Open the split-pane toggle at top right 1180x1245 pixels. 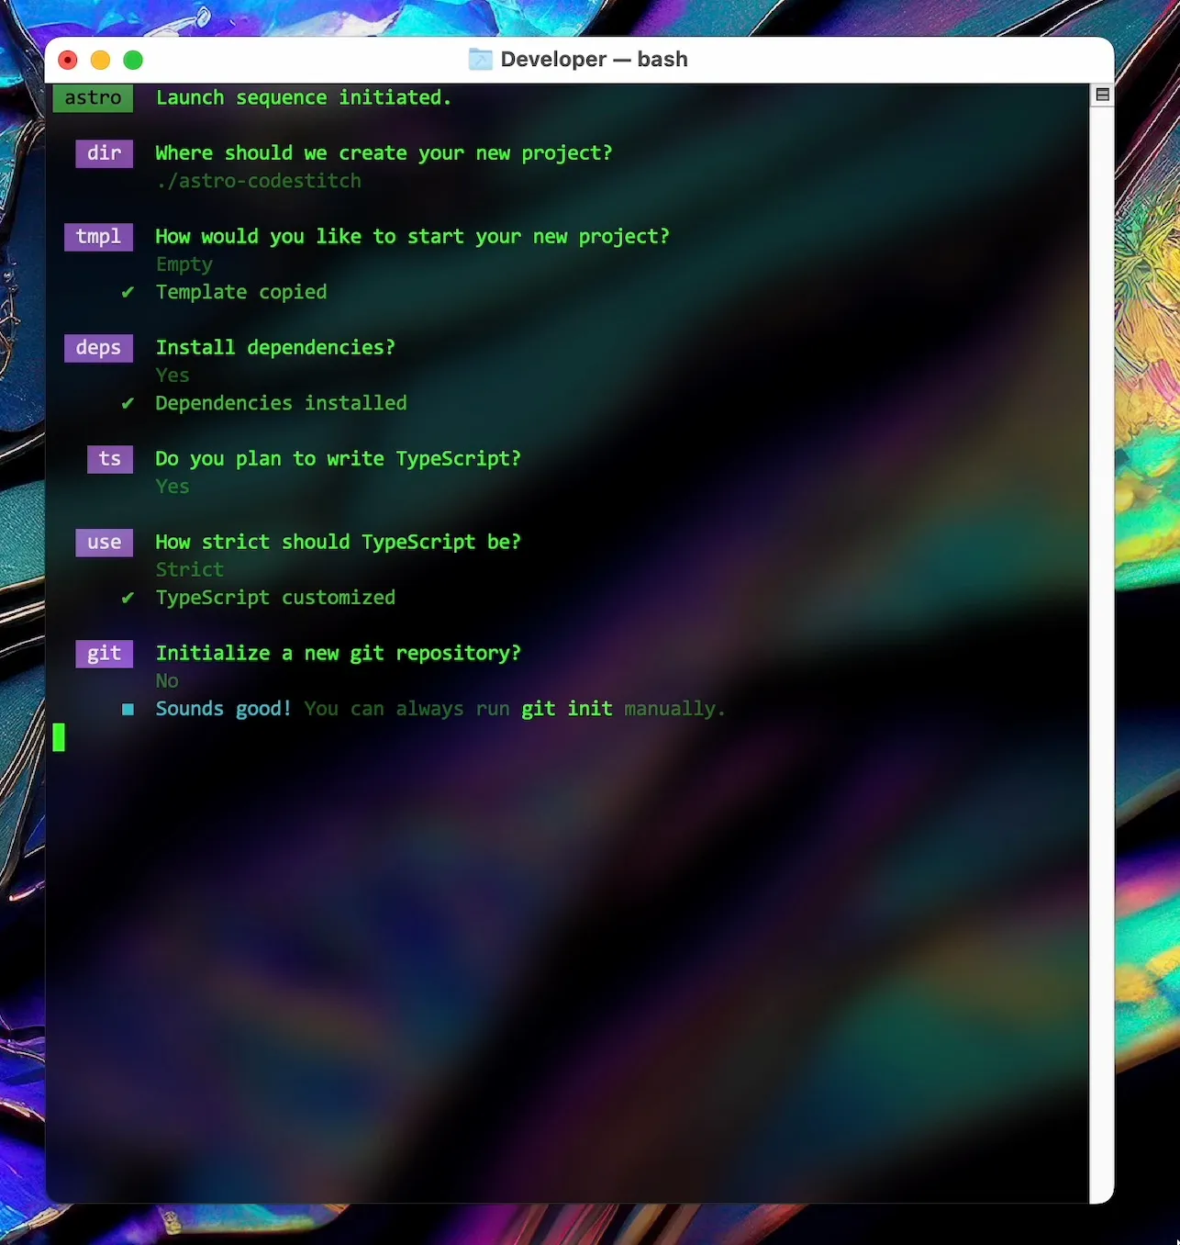point(1101,94)
